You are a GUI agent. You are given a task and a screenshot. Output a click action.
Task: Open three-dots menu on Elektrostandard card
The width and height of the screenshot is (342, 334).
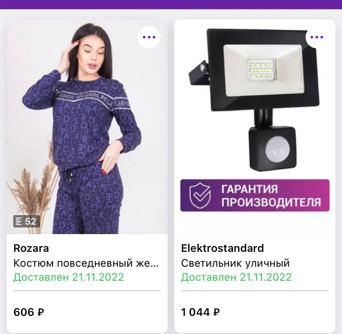point(317,37)
